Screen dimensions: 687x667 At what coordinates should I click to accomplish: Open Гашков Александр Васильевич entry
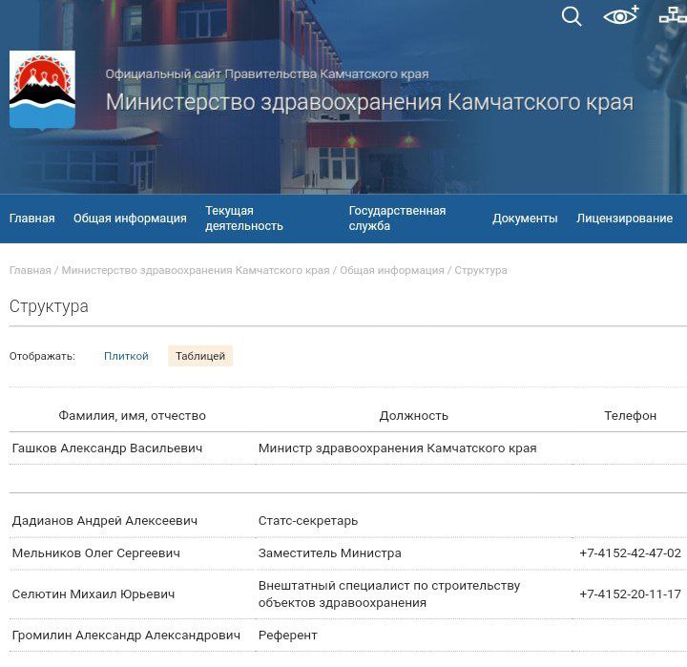[x=107, y=448]
